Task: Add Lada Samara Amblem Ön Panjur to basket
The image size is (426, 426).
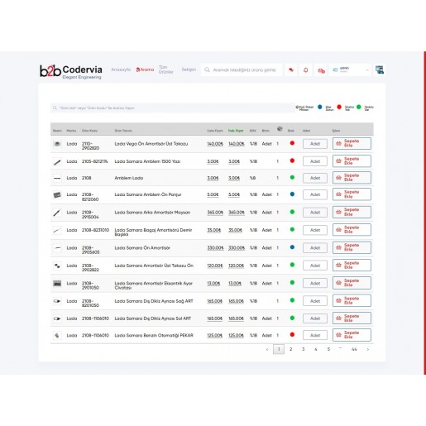Action: 352,194
